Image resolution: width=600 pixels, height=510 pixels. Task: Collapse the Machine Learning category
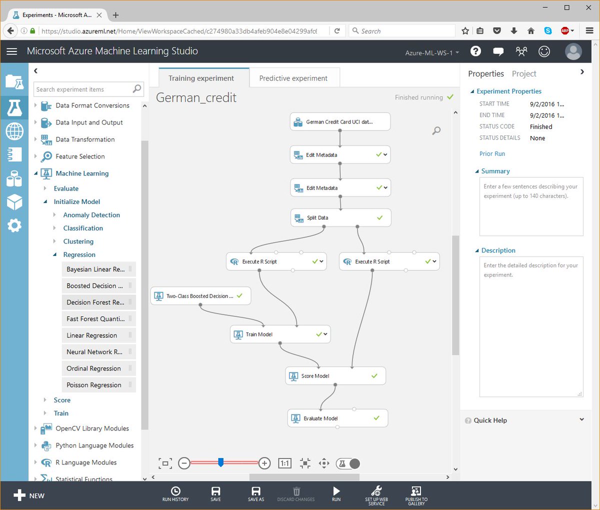click(35, 173)
